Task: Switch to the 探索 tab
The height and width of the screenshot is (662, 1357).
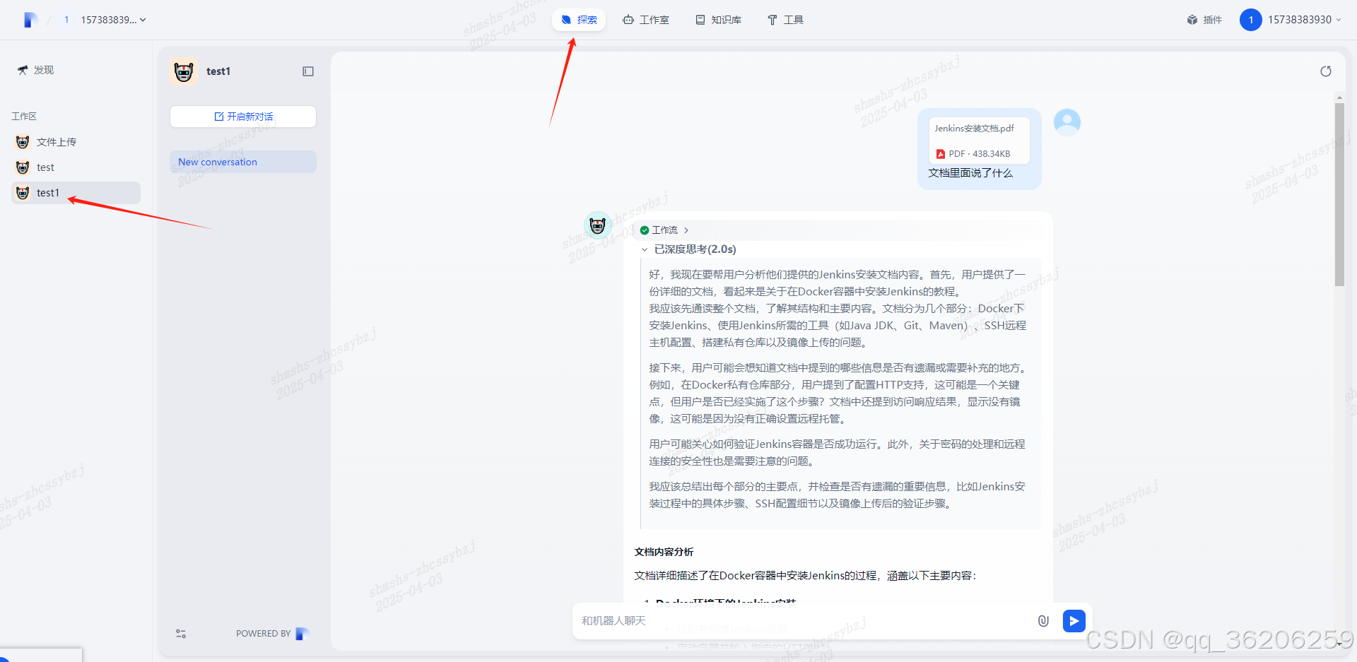Action: [x=579, y=20]
